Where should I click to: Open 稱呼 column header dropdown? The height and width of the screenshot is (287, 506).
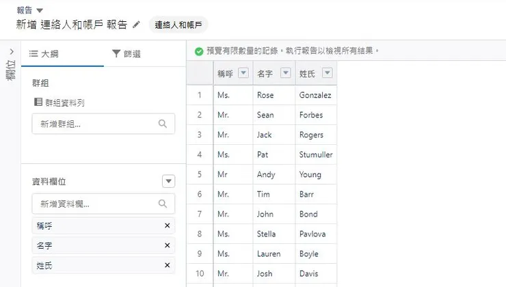243,73
